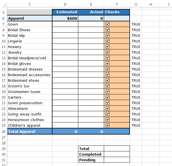Click the Checks header cell
Viewport: 172px width, 166px height.
pos(117,12)
